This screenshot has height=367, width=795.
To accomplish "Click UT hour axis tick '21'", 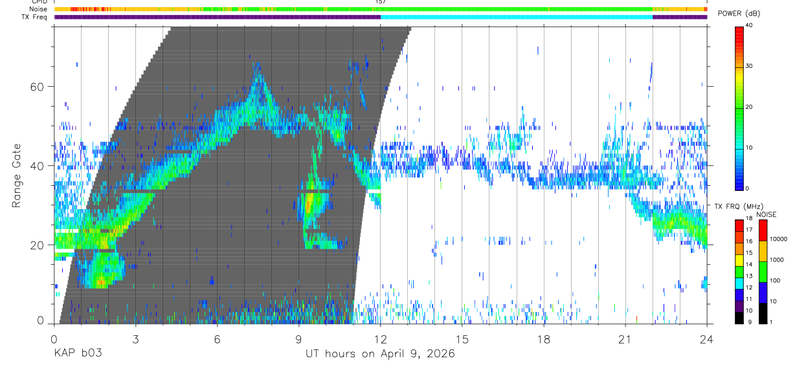I will click(x=625, y=339).
